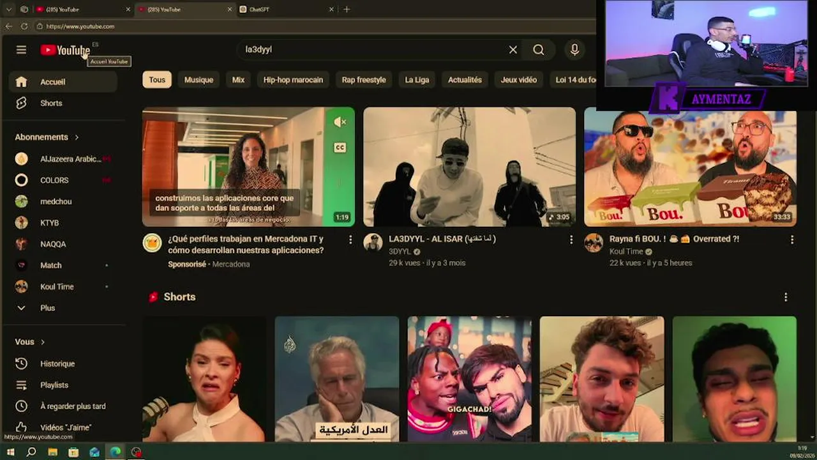
Task: Select the Hip-hop marocain filter chip
Action: coord(293,80)
